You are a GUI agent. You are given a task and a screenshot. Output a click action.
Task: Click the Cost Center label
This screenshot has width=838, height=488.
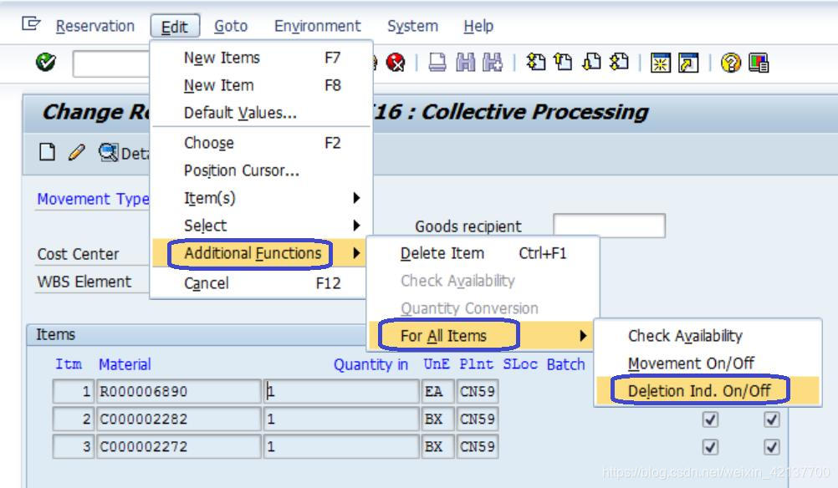(78, 254)
